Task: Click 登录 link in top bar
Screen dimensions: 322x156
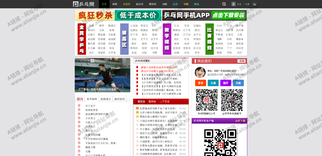Action: (239, 4)
